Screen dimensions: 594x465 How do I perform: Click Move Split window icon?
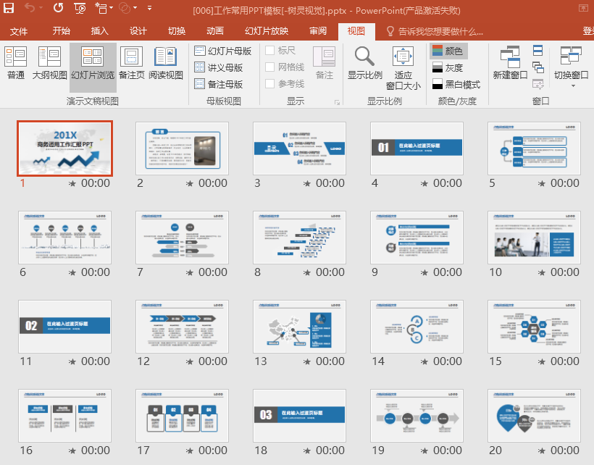click(x=538, y=84)
